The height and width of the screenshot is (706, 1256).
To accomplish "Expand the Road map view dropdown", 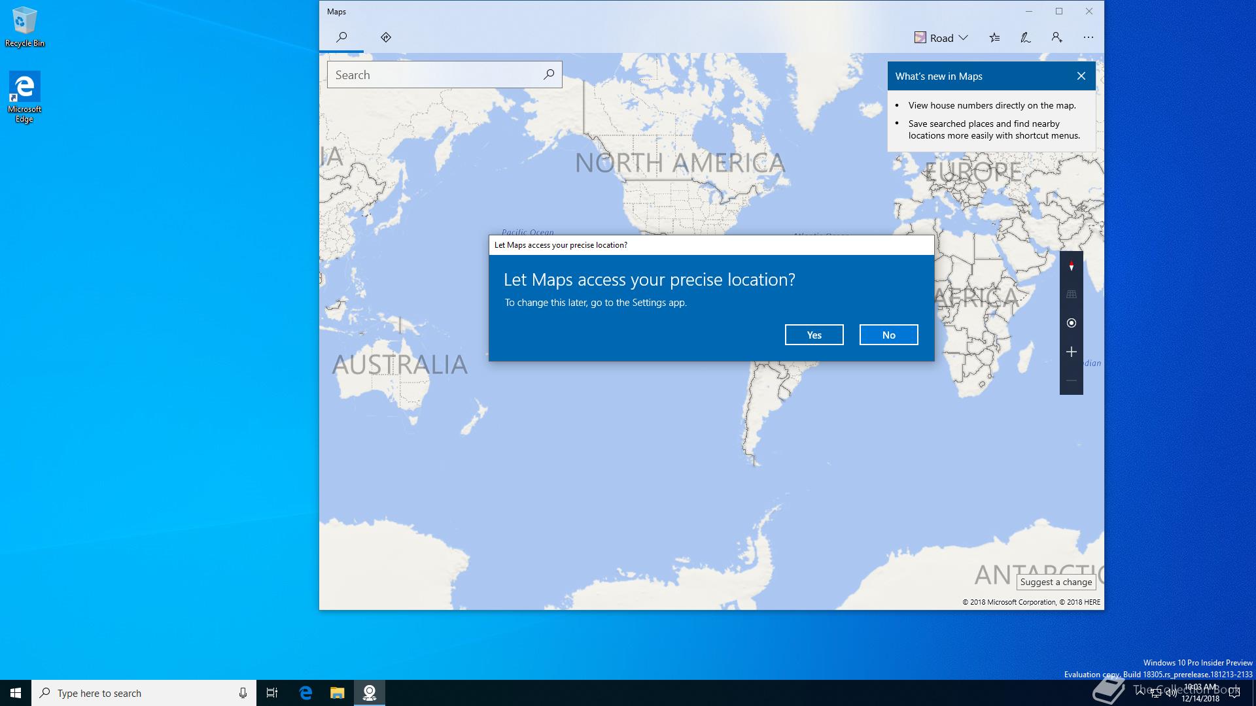I will [x=941, y=38].
